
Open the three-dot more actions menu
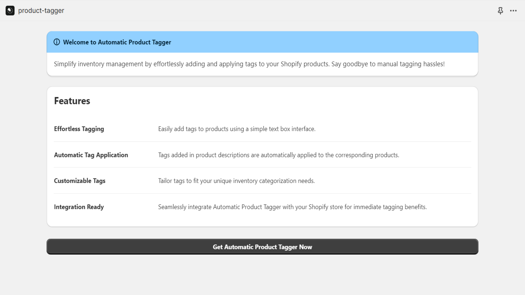[513, 11]
